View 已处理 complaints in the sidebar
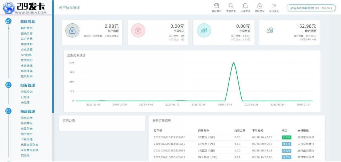 click(x=25, y=97)
